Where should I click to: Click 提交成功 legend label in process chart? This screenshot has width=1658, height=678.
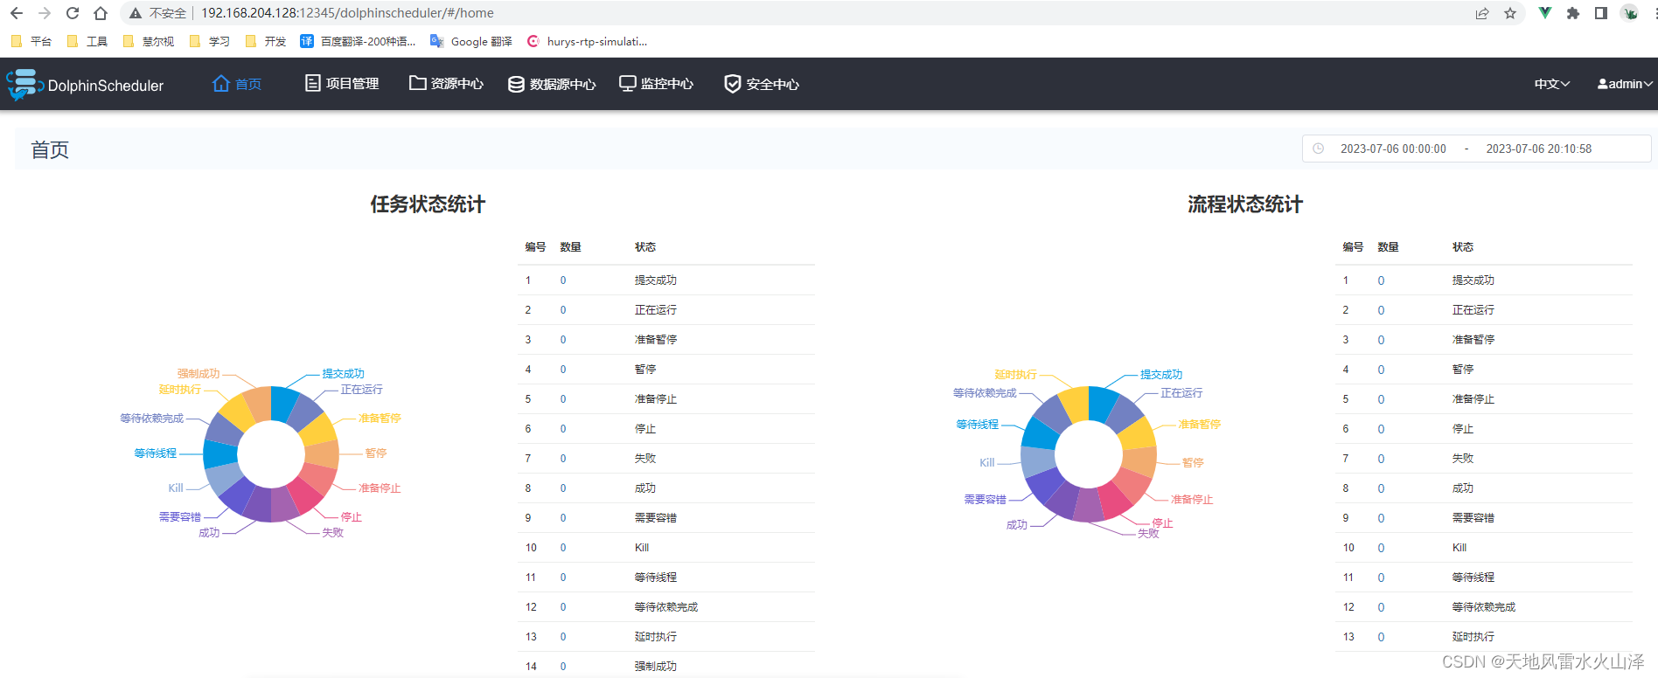1161,375
